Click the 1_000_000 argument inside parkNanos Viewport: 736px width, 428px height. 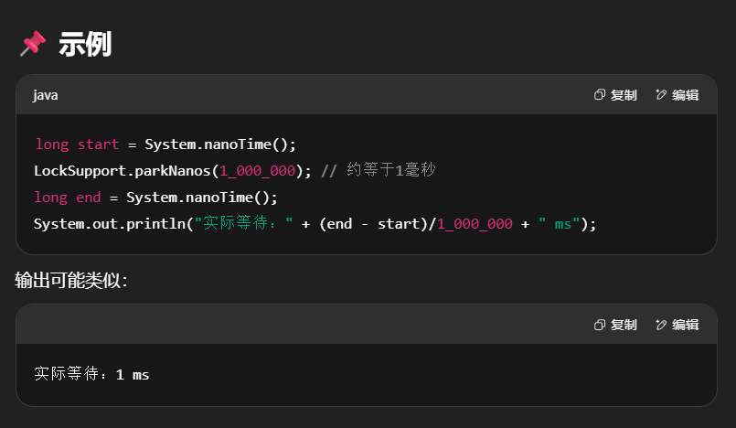257,171
